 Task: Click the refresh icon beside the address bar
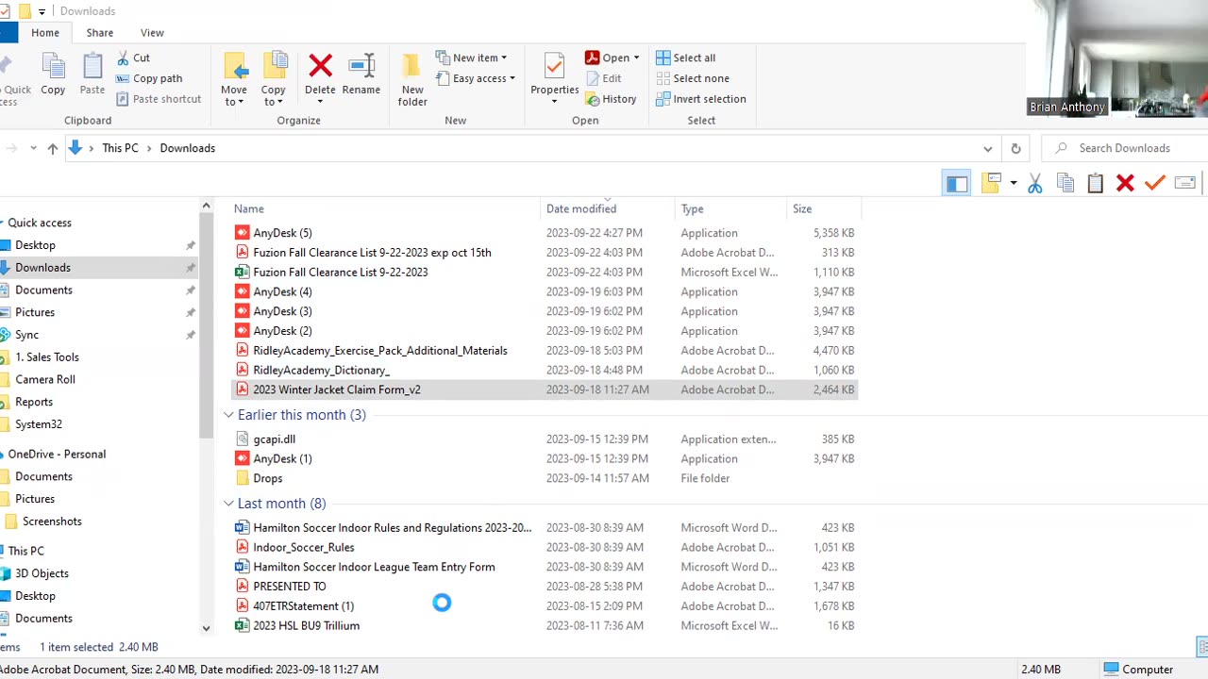(1015, 148)
